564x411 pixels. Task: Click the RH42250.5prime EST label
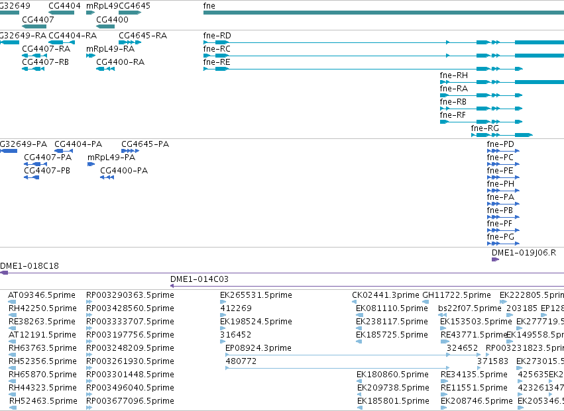click(x=43, y=308)
